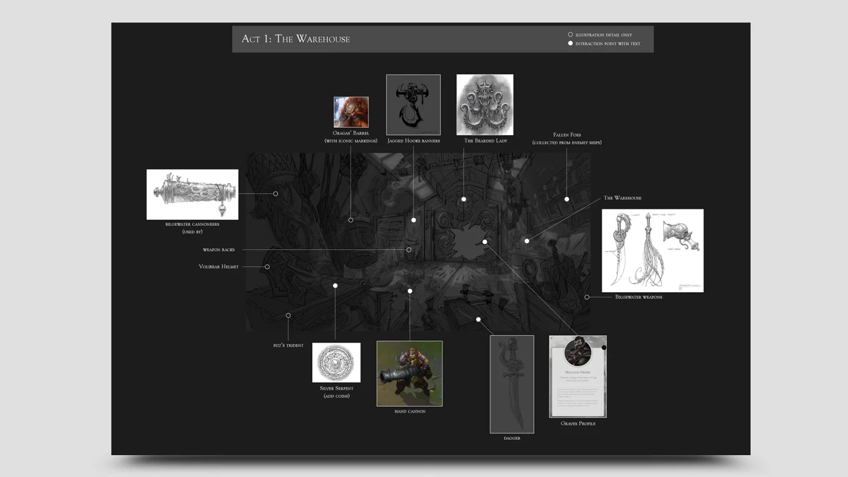Click the 'Silver Serpent' caption

tap(337, 388)
